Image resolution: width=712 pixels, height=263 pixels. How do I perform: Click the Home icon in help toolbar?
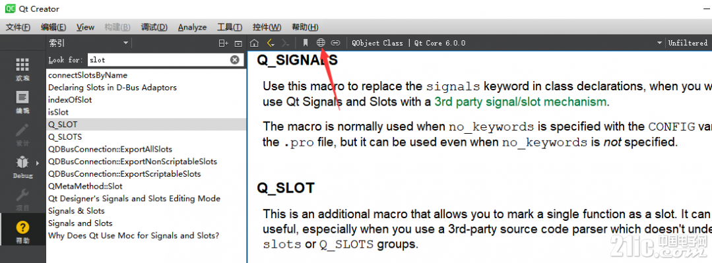pos(254,43)
